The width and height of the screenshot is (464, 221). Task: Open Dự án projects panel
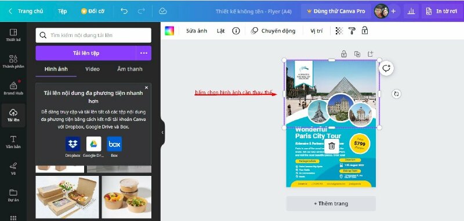[x=13, y=196]
